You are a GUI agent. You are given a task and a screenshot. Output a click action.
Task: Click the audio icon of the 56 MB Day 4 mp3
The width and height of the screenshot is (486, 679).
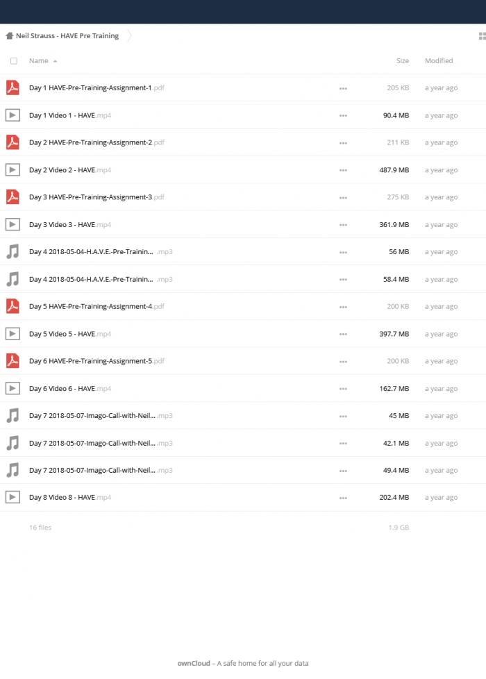pos(12,251)
